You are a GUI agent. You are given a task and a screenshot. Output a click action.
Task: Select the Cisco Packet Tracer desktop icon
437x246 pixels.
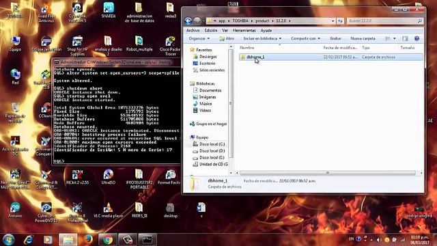pyautogui.click(x=170, y=46)
